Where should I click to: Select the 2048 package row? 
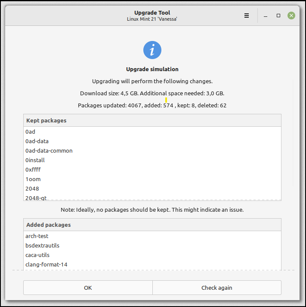point(152,188)
